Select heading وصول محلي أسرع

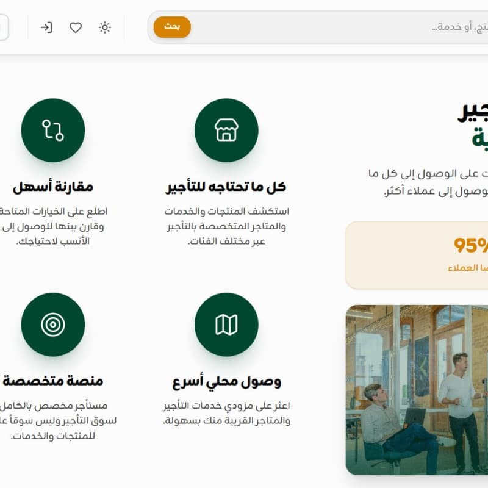(226, 382)
